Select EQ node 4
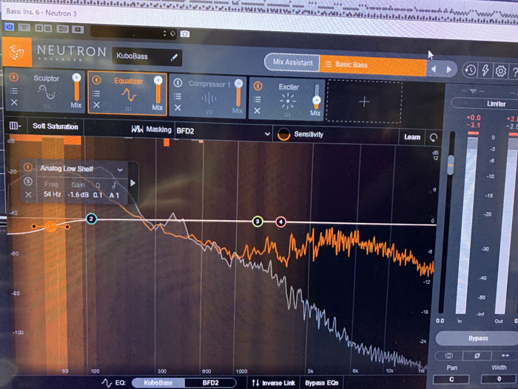Viewport: 518px width, 389px height. [280, 222]
